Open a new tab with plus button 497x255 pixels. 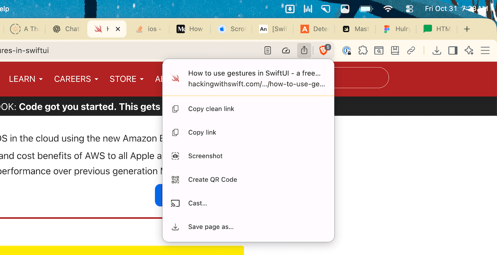pyautogui.click(x=467, y=29)
